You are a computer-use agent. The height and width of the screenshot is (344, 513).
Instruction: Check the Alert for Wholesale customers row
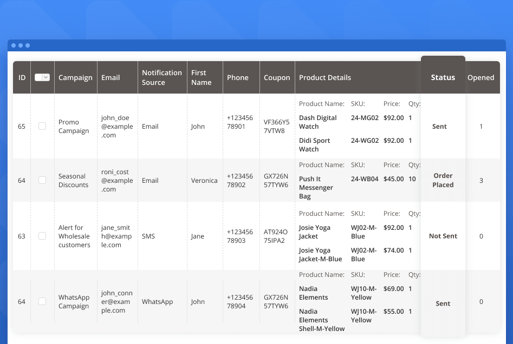coord(42,236)
